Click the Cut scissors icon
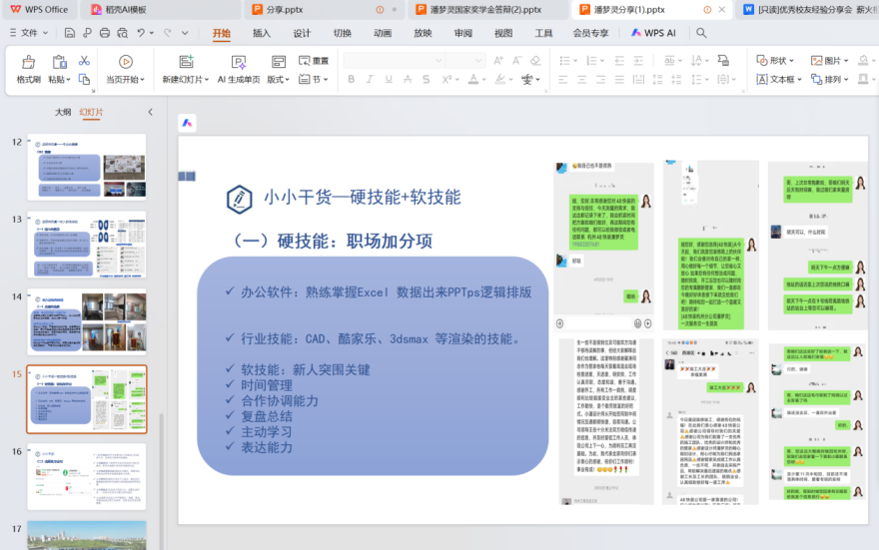 [85, 61]
